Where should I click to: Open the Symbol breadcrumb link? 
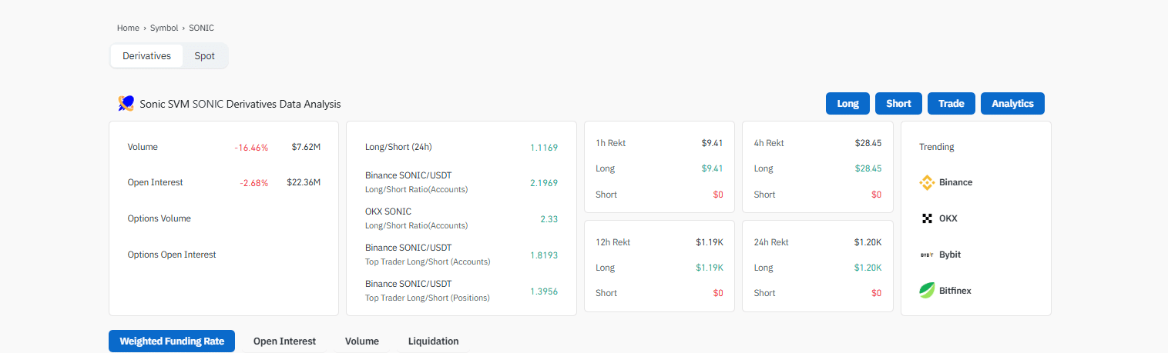click(x=164, y=28)
